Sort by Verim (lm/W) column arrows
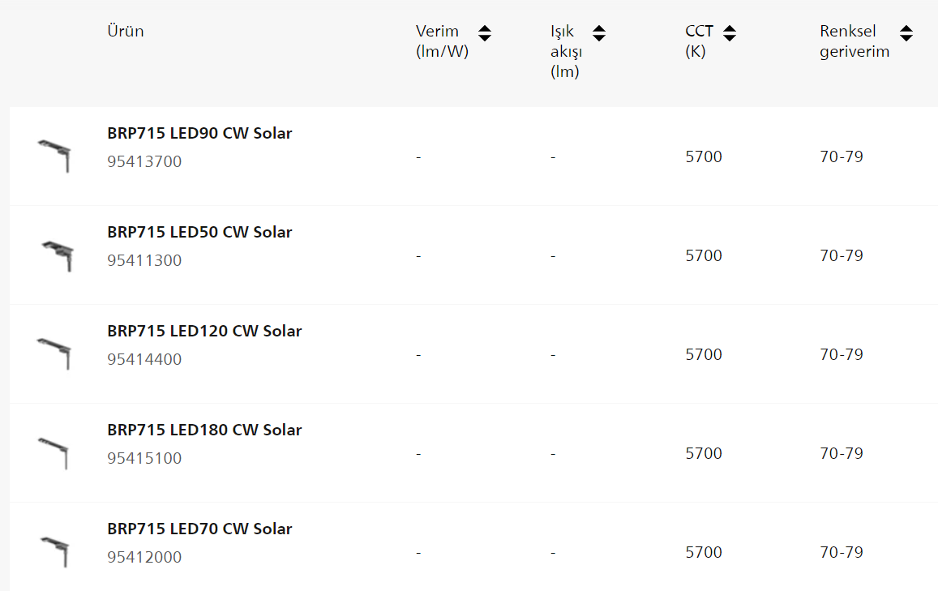The width and height of the screenshot is (938, 591). [x=485, y=33]
